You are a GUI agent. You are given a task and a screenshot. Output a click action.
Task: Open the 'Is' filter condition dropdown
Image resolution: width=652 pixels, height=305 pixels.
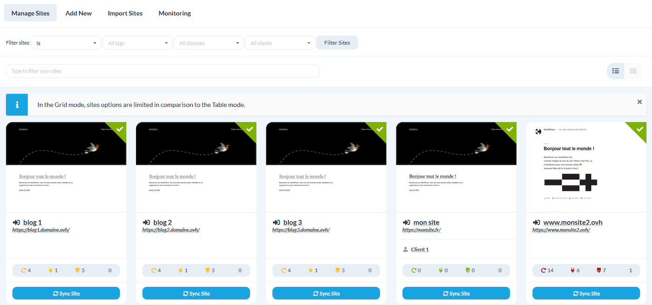(x=67, y=43)
